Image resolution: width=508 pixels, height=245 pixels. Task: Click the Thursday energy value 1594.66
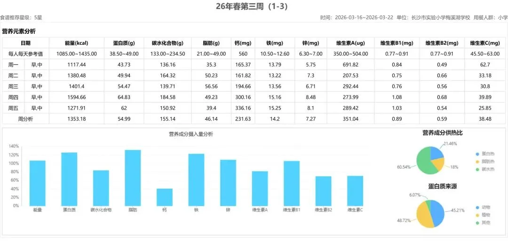(77, 97)
